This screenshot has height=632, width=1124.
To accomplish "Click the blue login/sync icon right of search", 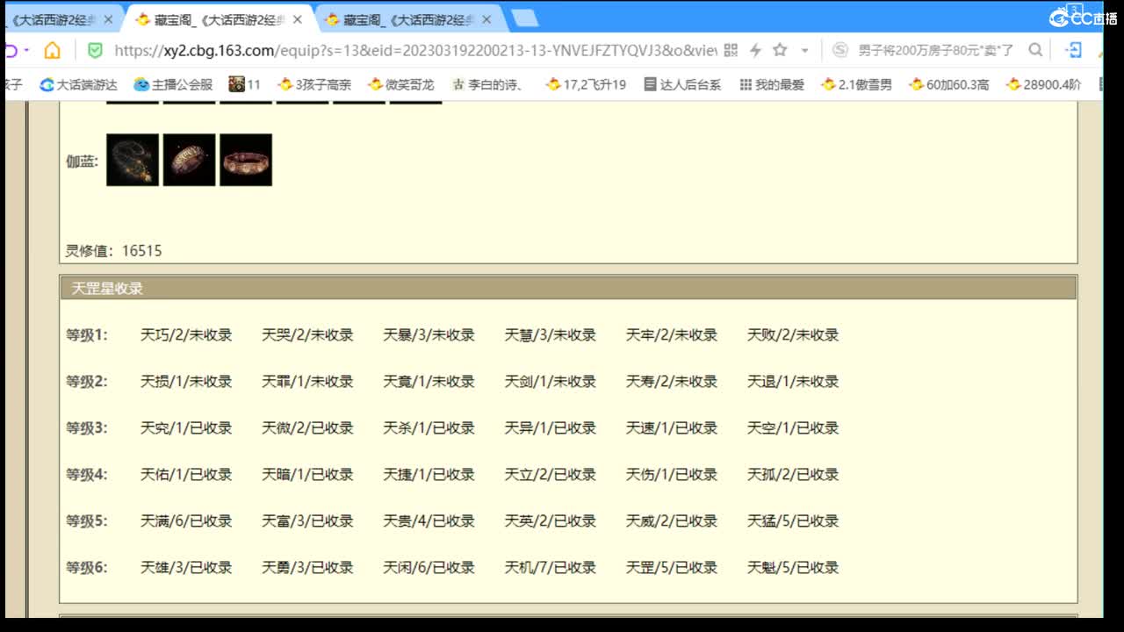I will pyautogui.click(x=1073, y=50).
